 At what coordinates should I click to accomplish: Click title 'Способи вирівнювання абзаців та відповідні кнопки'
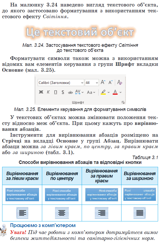(x=80, y=162)
